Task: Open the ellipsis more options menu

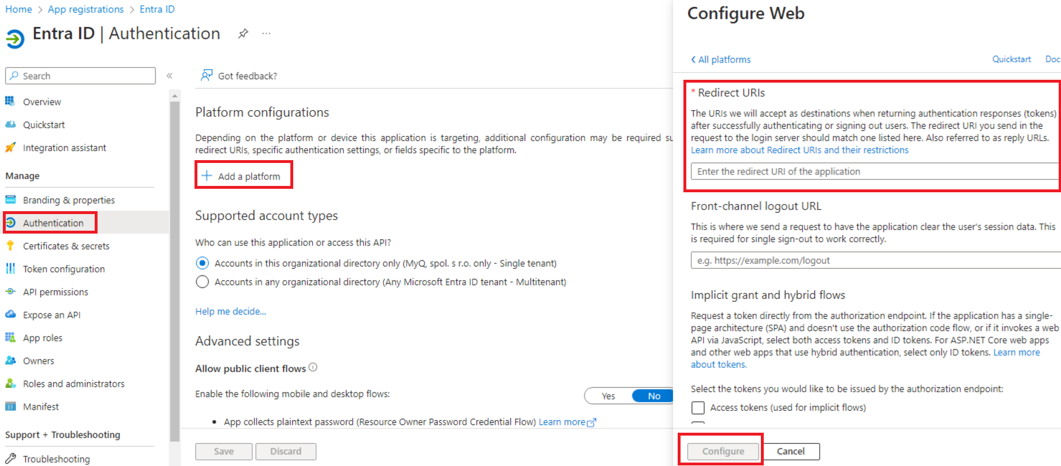Action: click(x=266, y=33)
